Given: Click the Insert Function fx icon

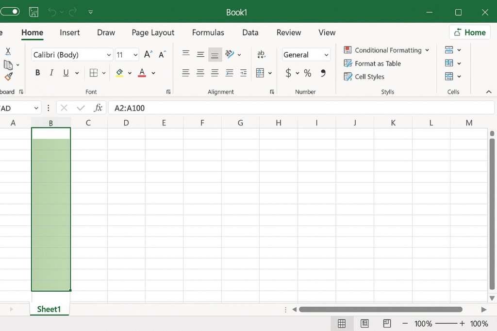Looking at the screenshot, I should [98, 108].
